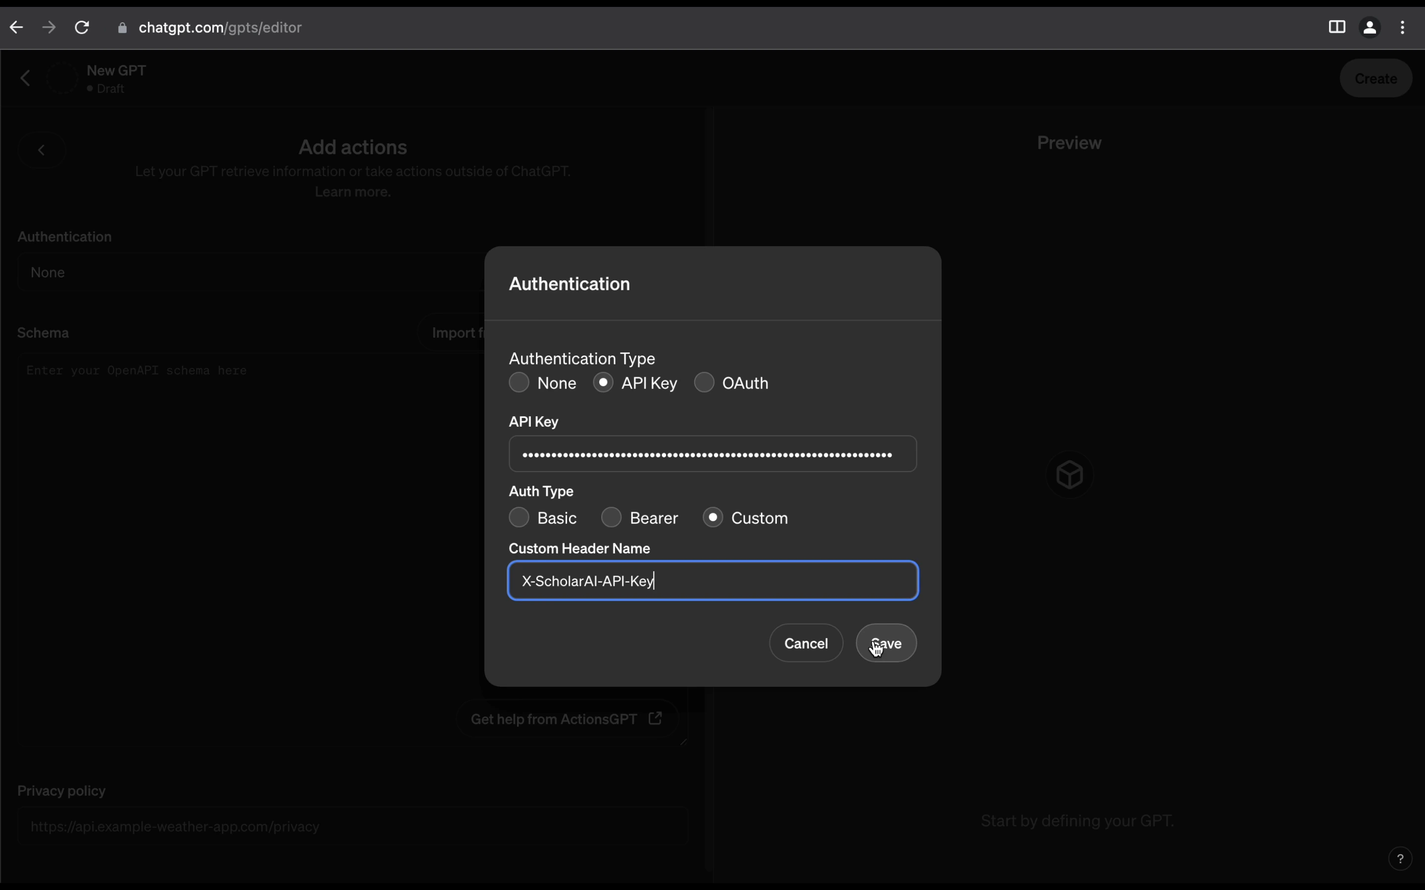Open the browser three-dot menu
This screenshot has width=1425, height=890.
1403,27
